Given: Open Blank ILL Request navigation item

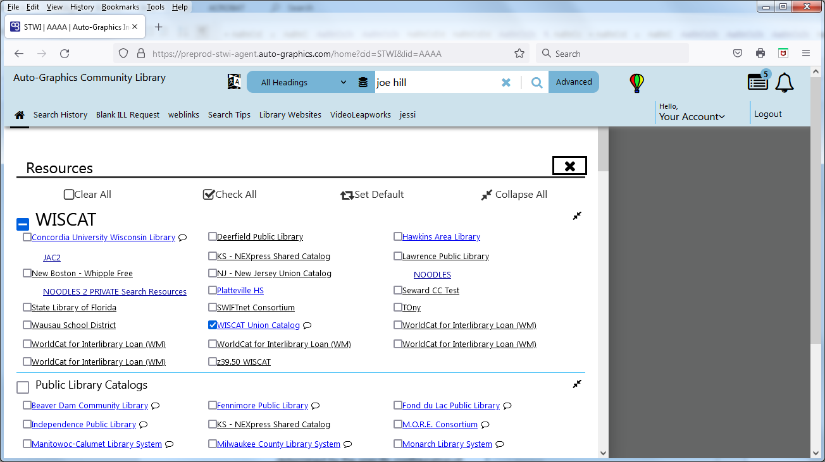Looking at the screenshot, I should [x=128, y=114].
